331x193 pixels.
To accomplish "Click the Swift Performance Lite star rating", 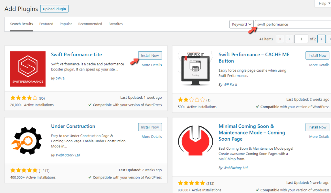I will [x=24, y=98].
